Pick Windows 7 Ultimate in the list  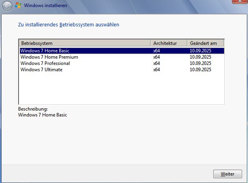pos(122,70)
